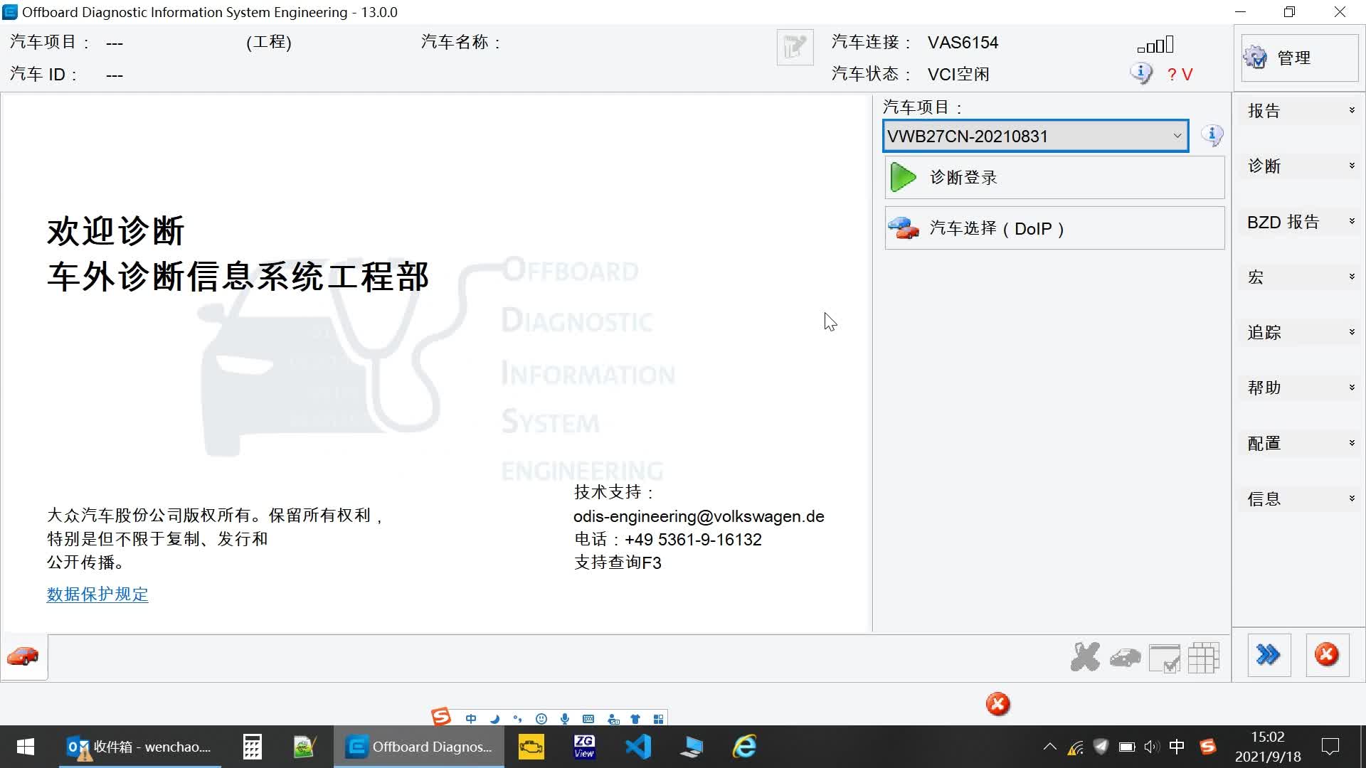Click the blue double-arrow forward button
This screenshot has height=768, width=1366.
pos(1269,655)
